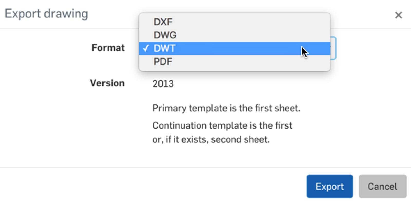Click the word 'Continuation' in the template note
This screenshot has height=203, width=411.
[179, 126]
